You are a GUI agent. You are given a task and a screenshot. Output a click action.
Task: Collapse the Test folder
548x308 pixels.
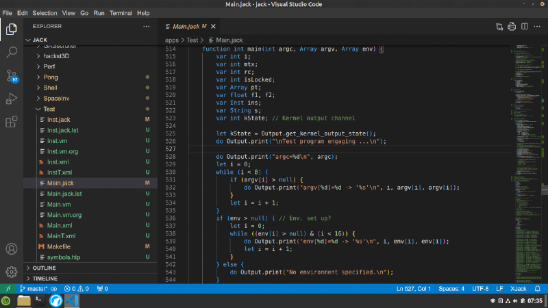(x=49, y=109)
